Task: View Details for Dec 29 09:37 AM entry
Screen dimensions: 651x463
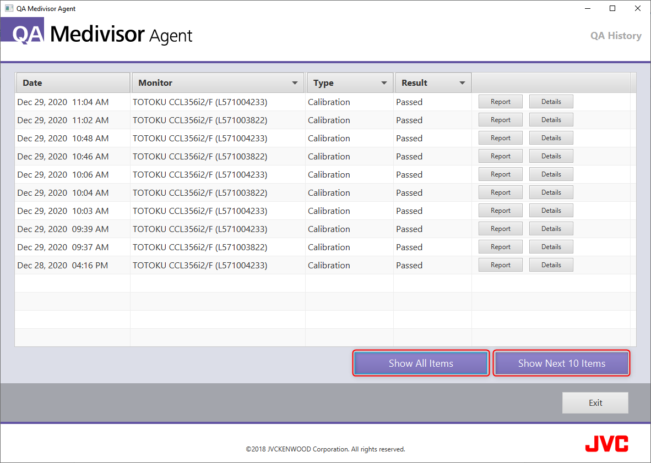Action: 551,247
